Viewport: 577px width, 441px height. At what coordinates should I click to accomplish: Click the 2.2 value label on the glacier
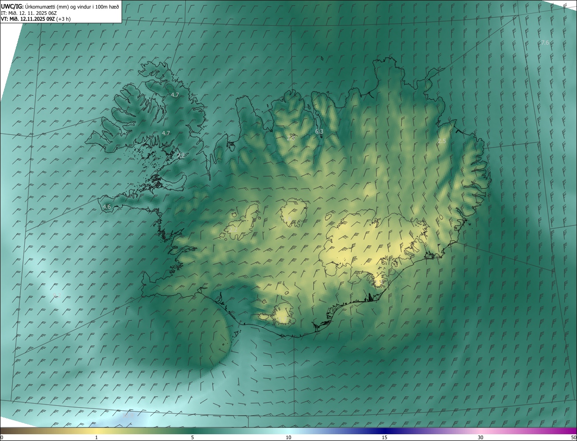click(233, 229)
